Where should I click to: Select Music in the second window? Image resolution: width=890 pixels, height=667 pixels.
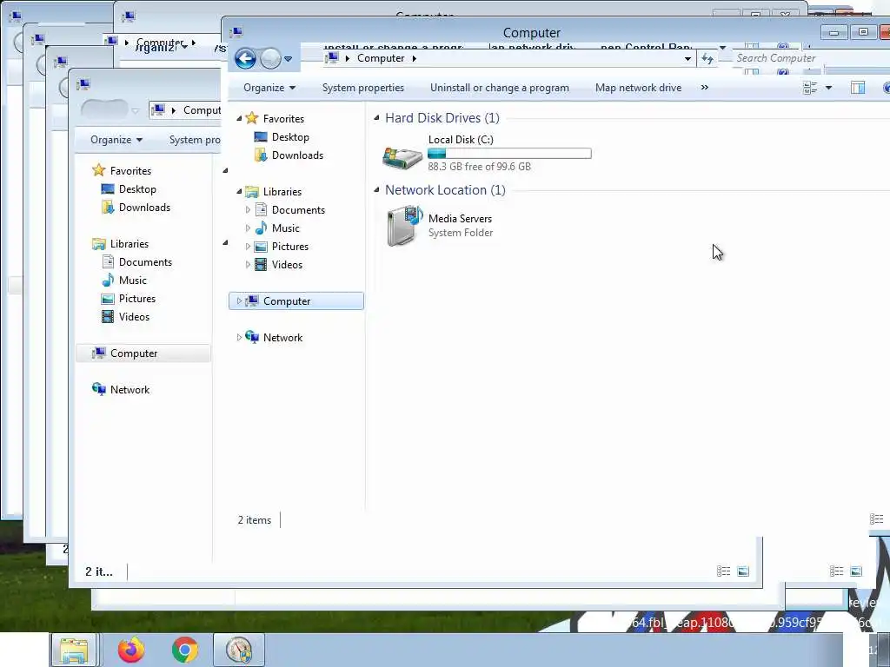point(133,281)
